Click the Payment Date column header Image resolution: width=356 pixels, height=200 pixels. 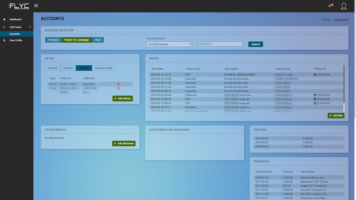point(264,172)
